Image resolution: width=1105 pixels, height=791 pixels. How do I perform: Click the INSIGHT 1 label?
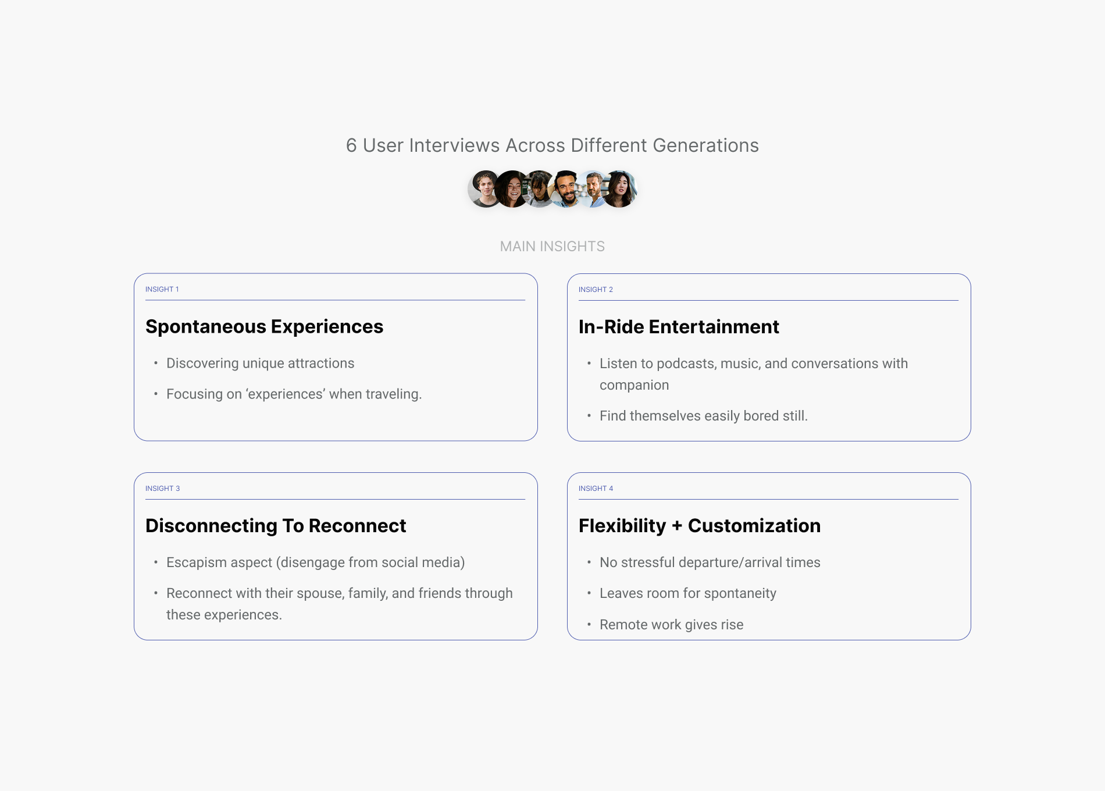coord(162,289)
